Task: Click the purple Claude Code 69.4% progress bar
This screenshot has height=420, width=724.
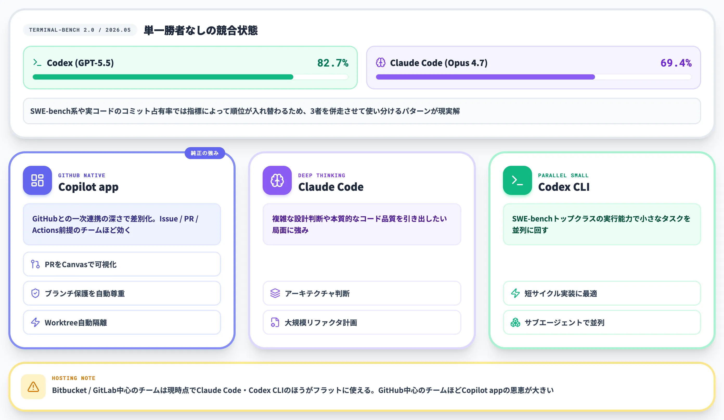Action: 534,77
